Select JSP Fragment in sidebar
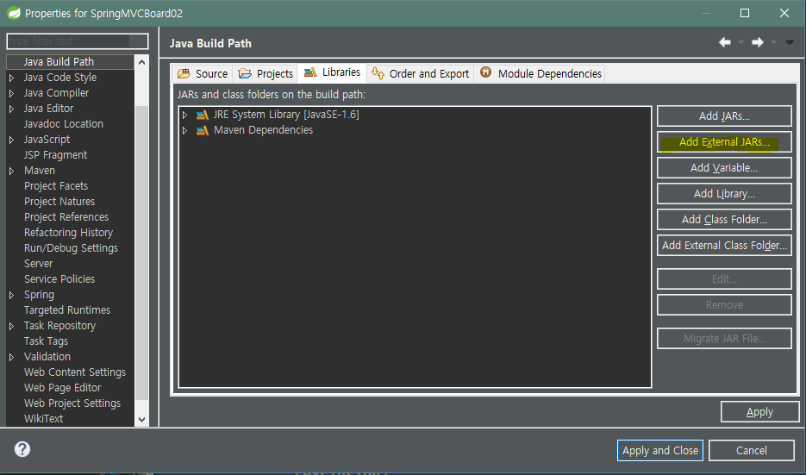 [x=55, y=155]
